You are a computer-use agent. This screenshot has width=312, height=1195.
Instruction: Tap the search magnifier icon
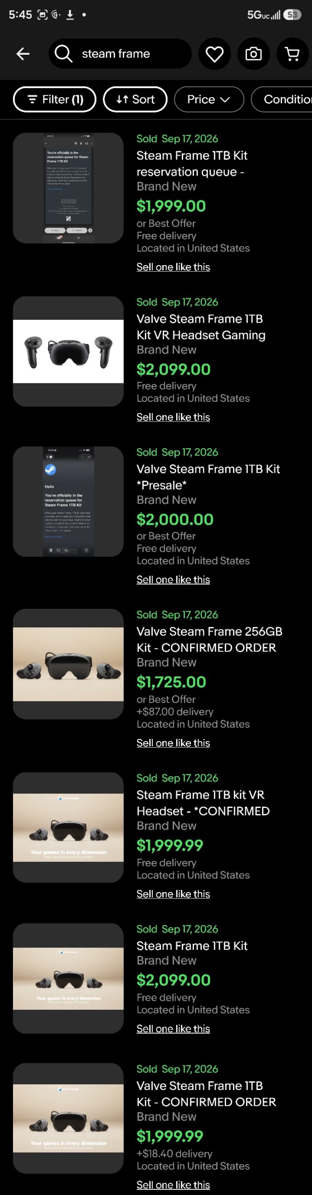64,54
